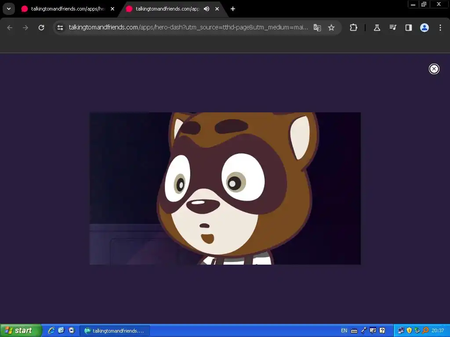
Task: Minimize the Chrome window
Action: point(413,4)
